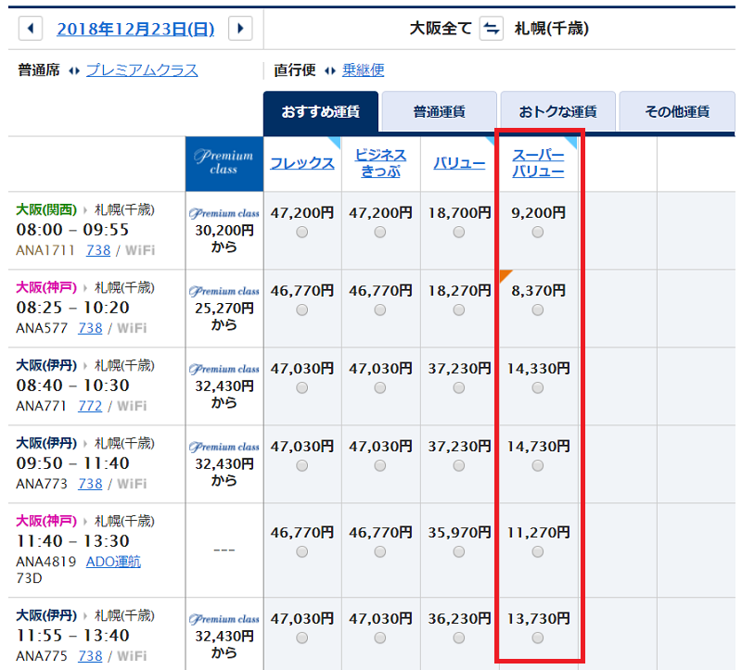This screenshot has height=670, width=742.
Task: Click Premium class 32,430円から for ANA773
Action: tap(224, 464)
